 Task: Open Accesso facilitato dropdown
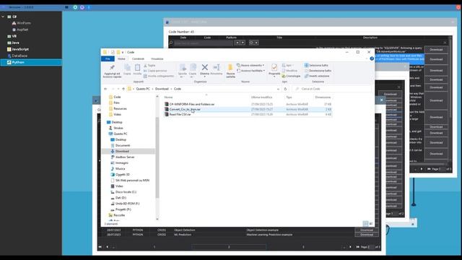point(251,71)
